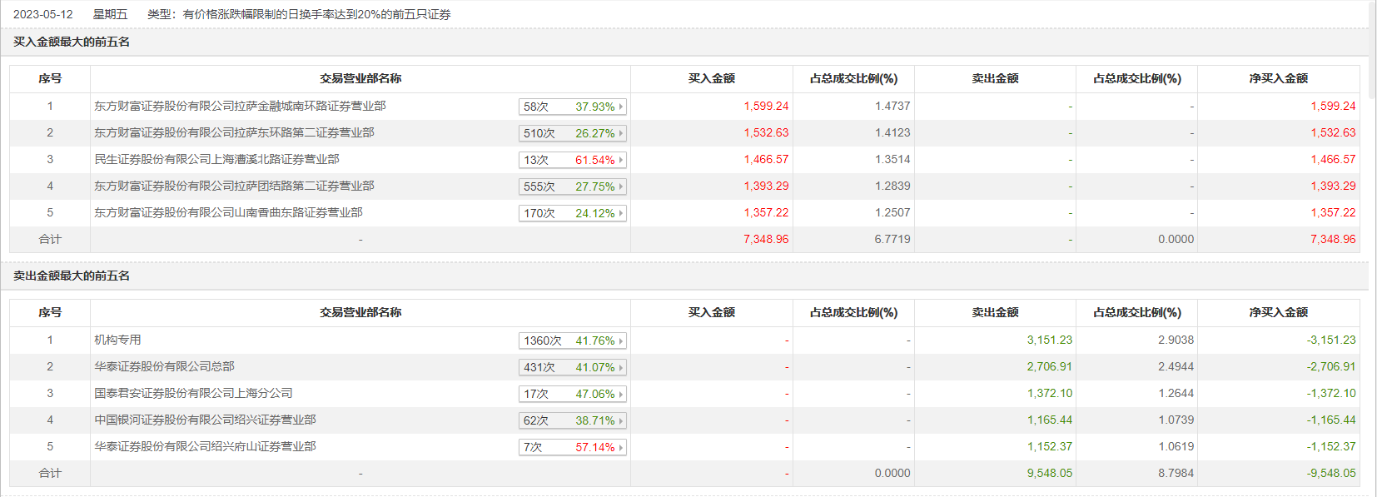This screenshot has width=1377, height=497.
Task: Expand the 7次 57.14% stats arrow
Action: point(621,447)
